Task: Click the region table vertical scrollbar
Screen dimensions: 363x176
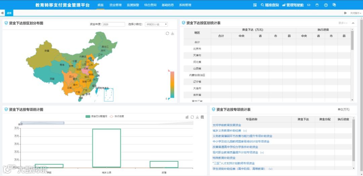Action: (352, 40)
